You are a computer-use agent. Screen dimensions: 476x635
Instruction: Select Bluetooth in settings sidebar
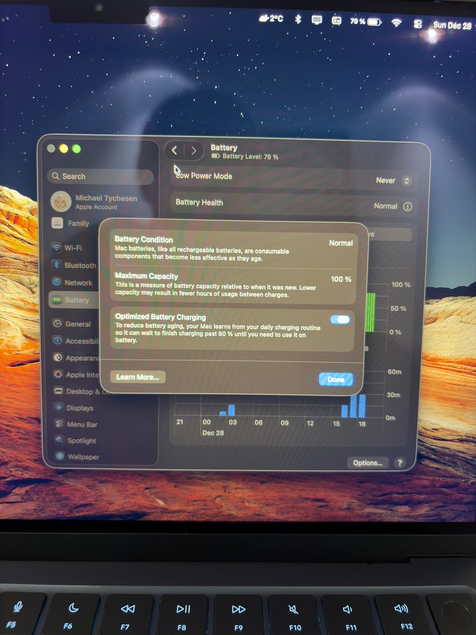pyautogui.click(x=74, y=265)
